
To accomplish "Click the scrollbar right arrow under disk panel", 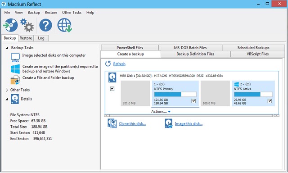I will click(x=276, y=115).
